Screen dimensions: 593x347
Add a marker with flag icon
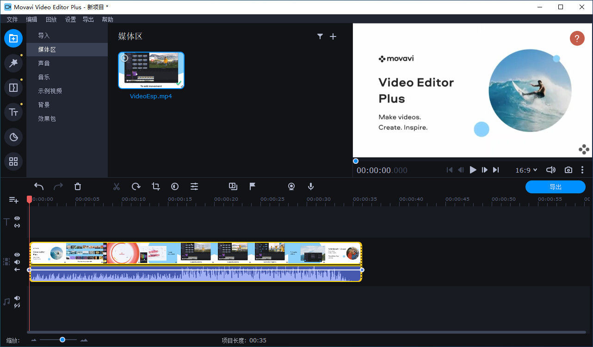tap(253, 186)
